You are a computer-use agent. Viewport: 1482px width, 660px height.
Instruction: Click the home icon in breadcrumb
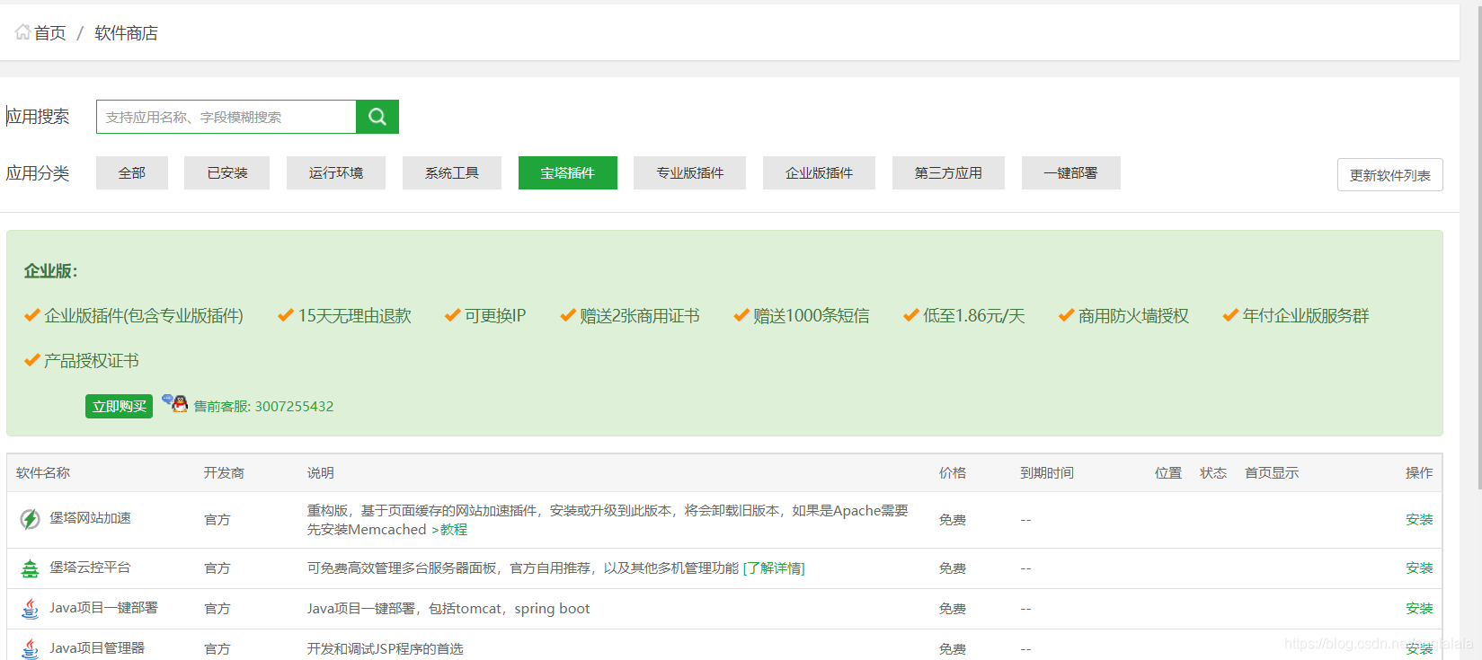pyautogui.click(x=22, y=32)
